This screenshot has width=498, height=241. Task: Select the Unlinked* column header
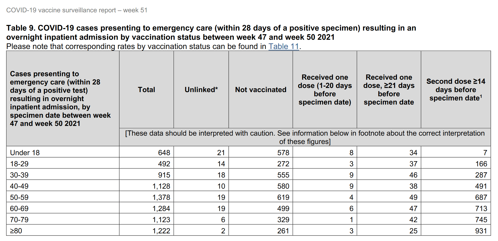coord(201,90)
